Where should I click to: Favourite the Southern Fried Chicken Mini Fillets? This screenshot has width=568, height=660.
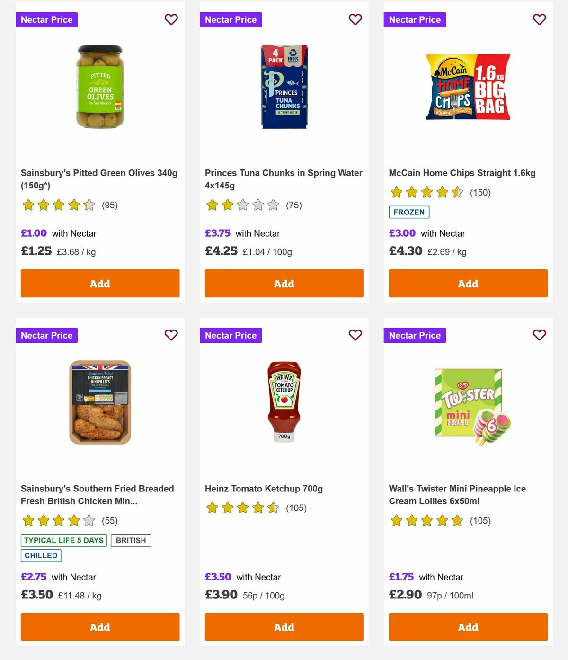171,335
